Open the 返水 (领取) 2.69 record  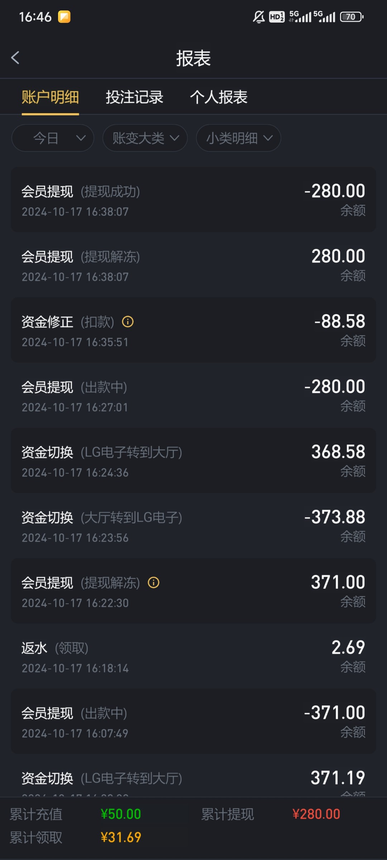point(193,656)
